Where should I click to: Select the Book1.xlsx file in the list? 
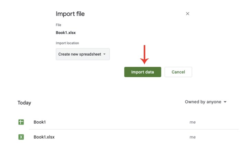pos(44,137)
